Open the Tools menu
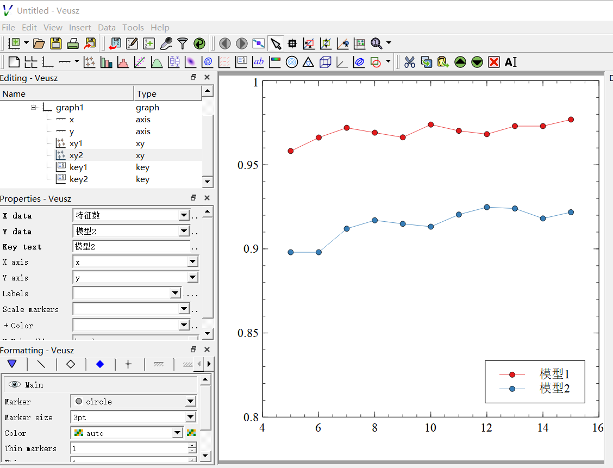This screenshot has width=613, height=468. click(133, 27)
